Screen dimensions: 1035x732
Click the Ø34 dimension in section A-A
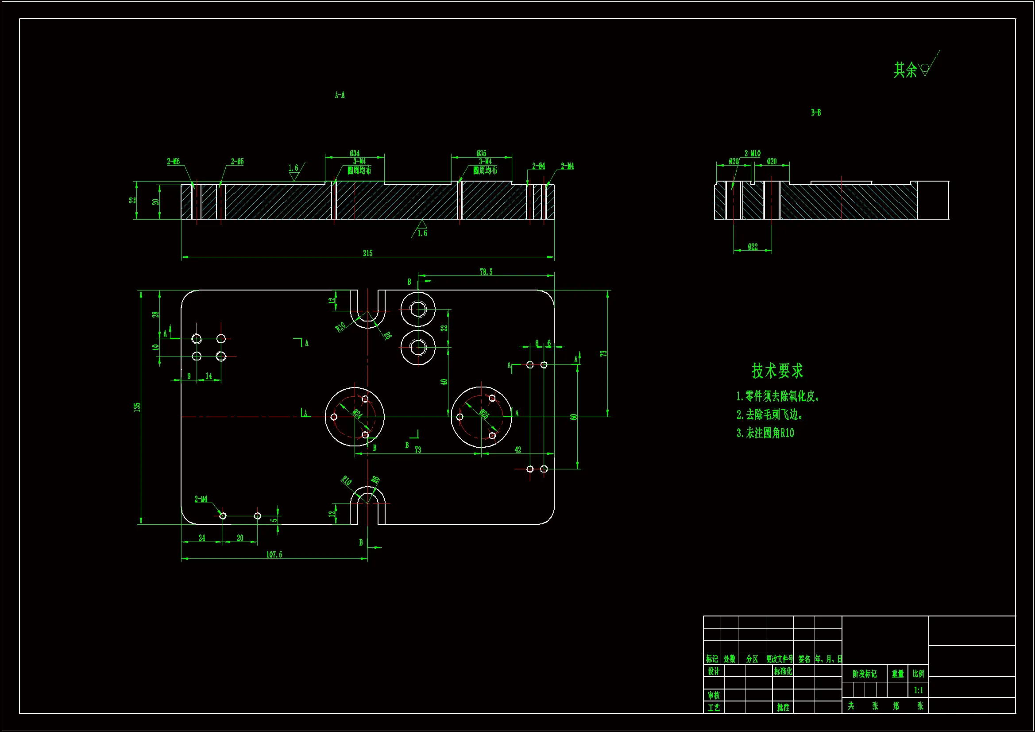354,153
